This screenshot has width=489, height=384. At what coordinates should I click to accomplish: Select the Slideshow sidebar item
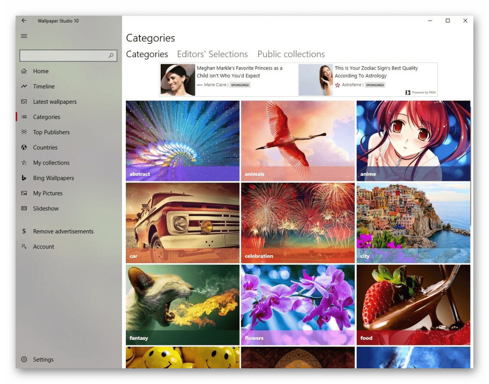[46, 209]
